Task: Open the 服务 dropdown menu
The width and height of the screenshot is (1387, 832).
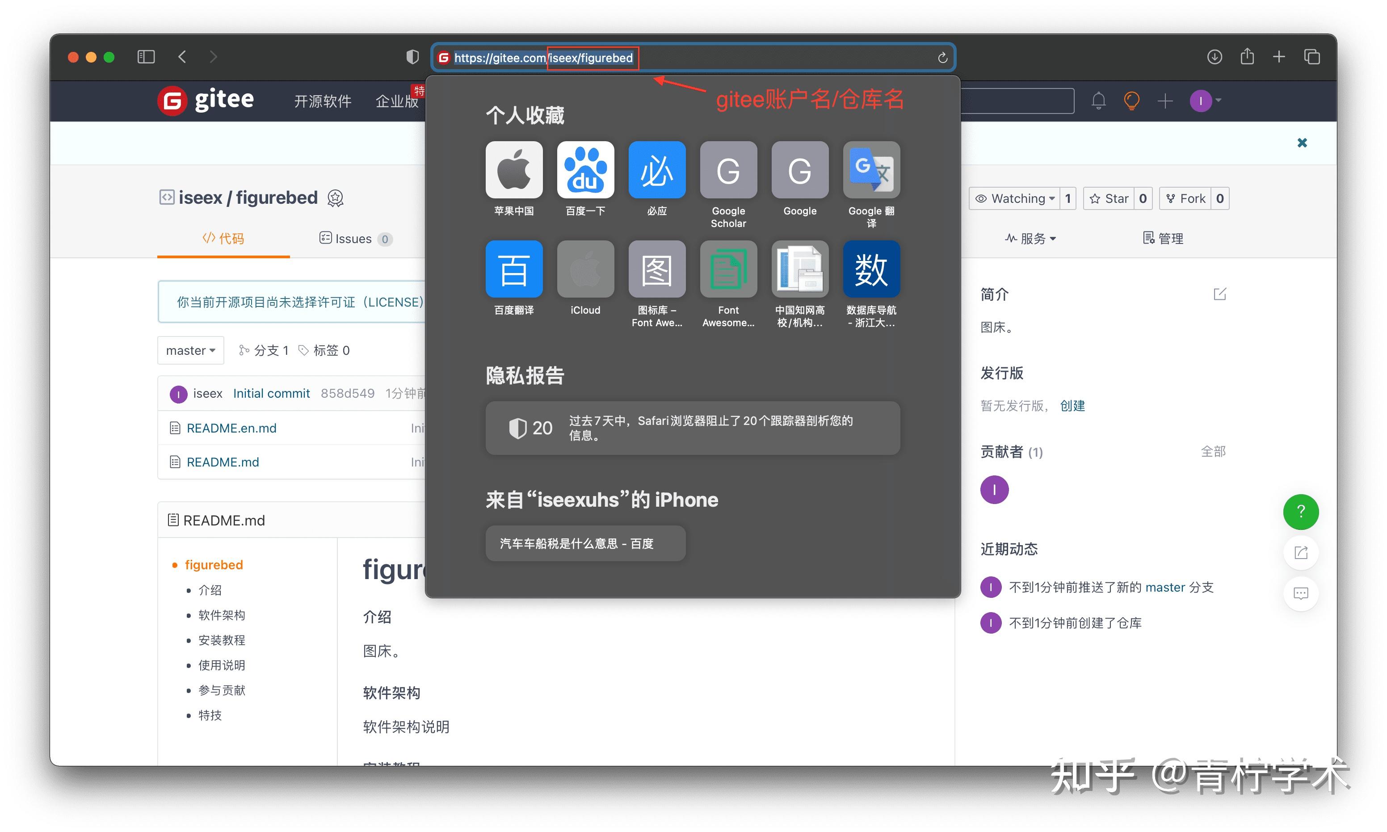Action: point(1030,238)
